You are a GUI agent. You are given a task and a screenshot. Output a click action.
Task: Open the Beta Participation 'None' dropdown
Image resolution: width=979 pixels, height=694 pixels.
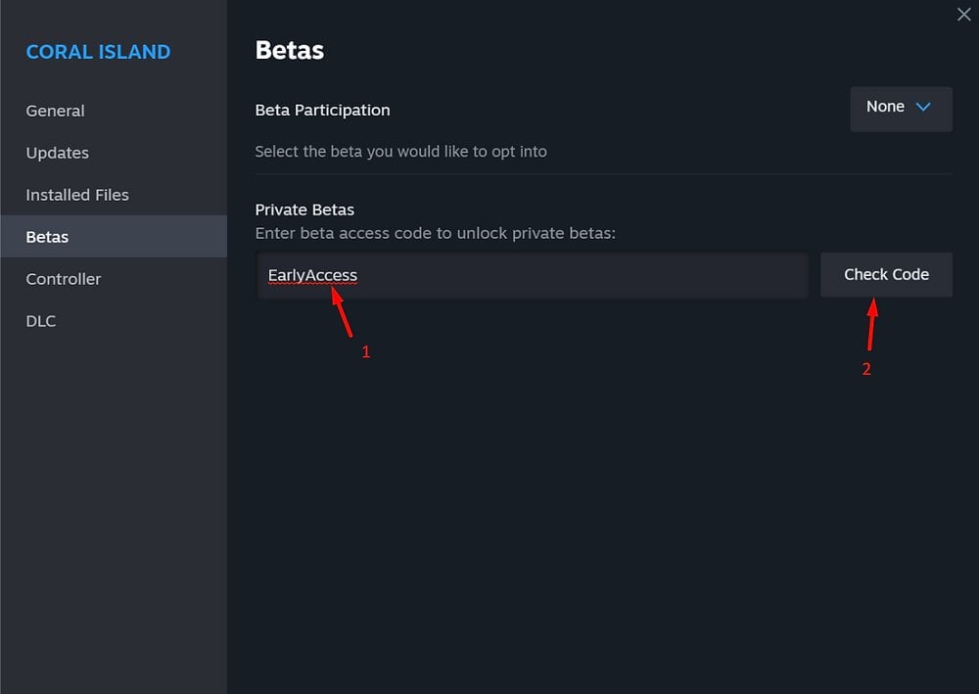901,108
